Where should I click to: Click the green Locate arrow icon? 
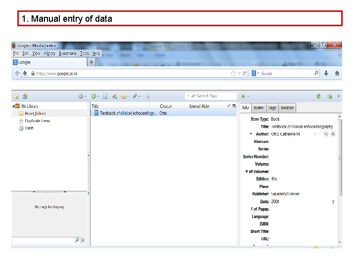point(243,96)
